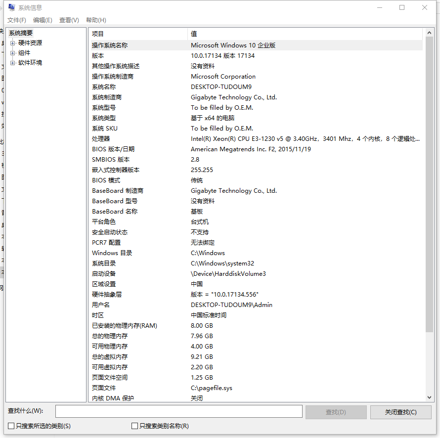
Task: Select the 组件 tree item
Action: pyautogui.click(x=24, y=53)
